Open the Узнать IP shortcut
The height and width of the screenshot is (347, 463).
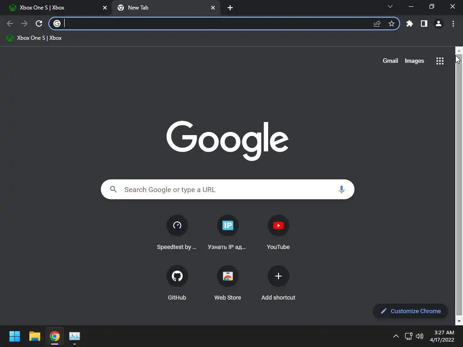tap(227, 233)
